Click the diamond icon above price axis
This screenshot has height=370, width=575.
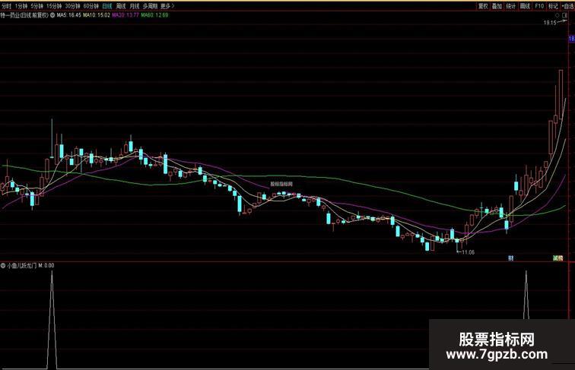coord(558,15)
